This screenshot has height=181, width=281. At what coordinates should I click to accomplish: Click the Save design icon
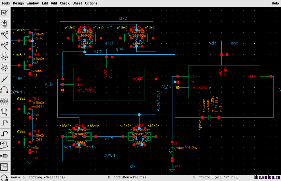[x=5, y=24]
